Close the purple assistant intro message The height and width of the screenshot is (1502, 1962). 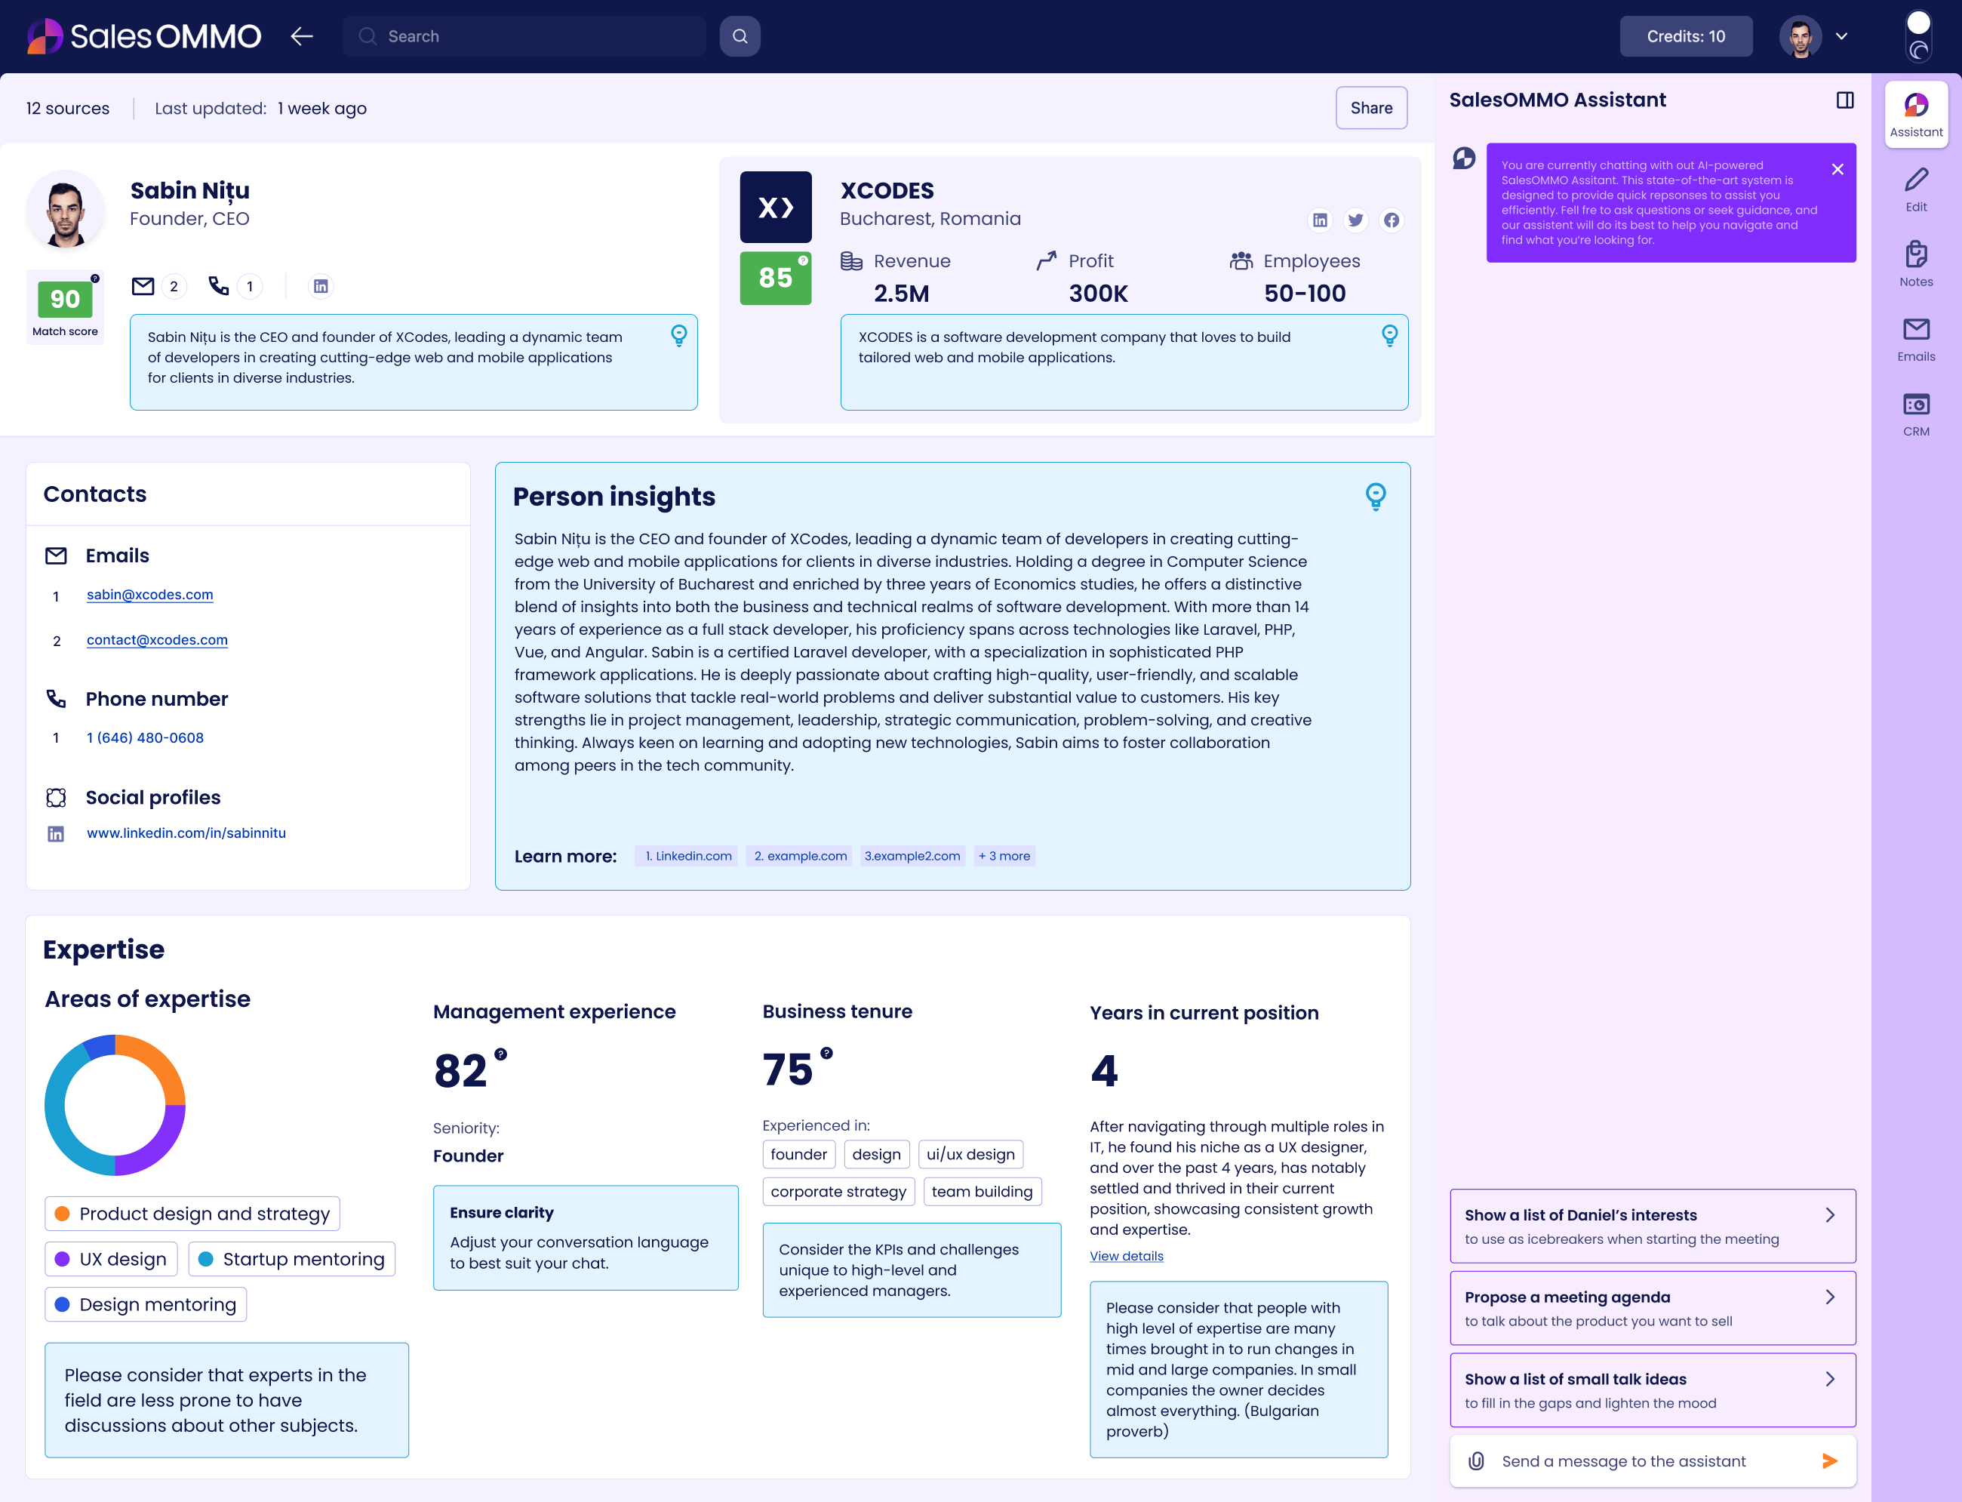tap(1837, 170)
